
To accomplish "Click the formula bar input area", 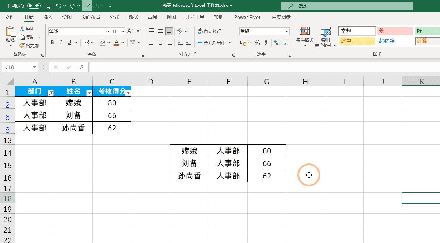I will [x=264, y=67].
